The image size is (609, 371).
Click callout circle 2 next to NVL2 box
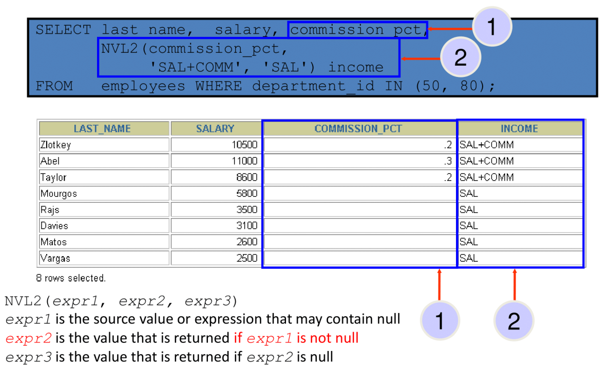[x=461, y=57]
